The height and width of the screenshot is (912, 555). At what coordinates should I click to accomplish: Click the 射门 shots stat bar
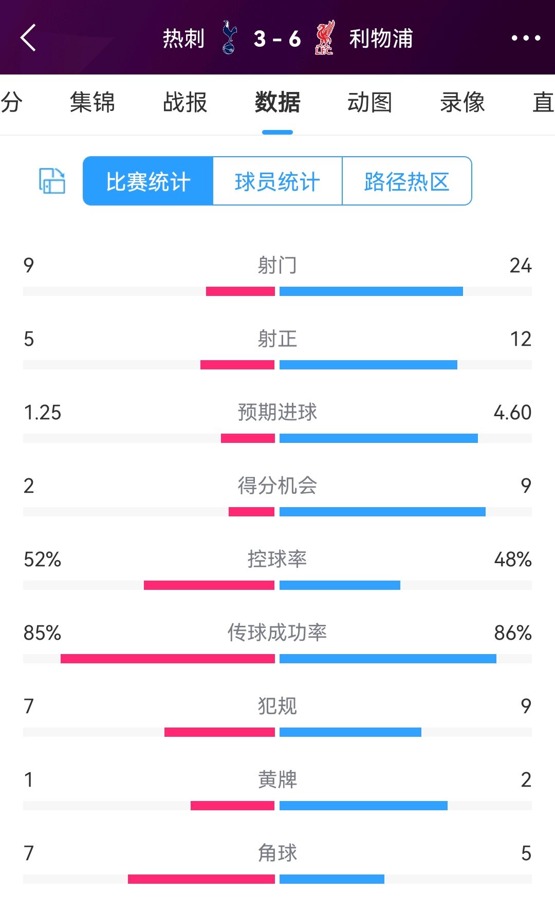(277, 291)
